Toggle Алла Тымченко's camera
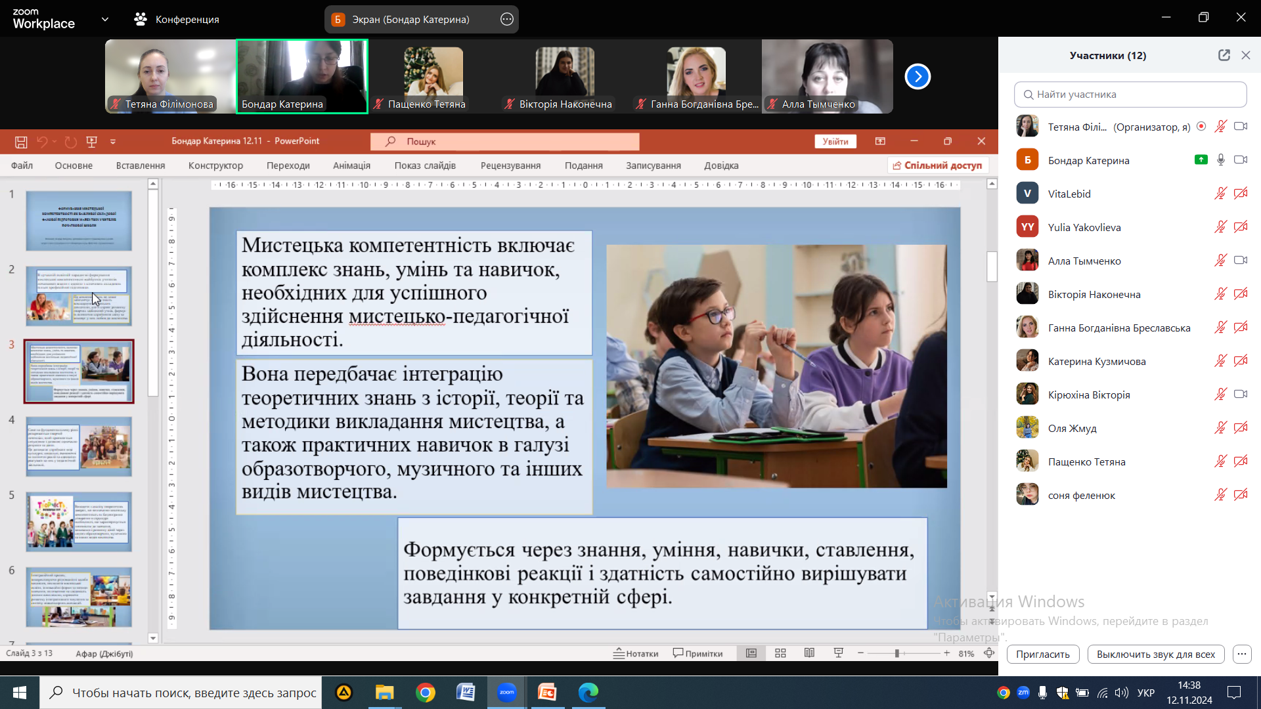 coord(1240,261)
